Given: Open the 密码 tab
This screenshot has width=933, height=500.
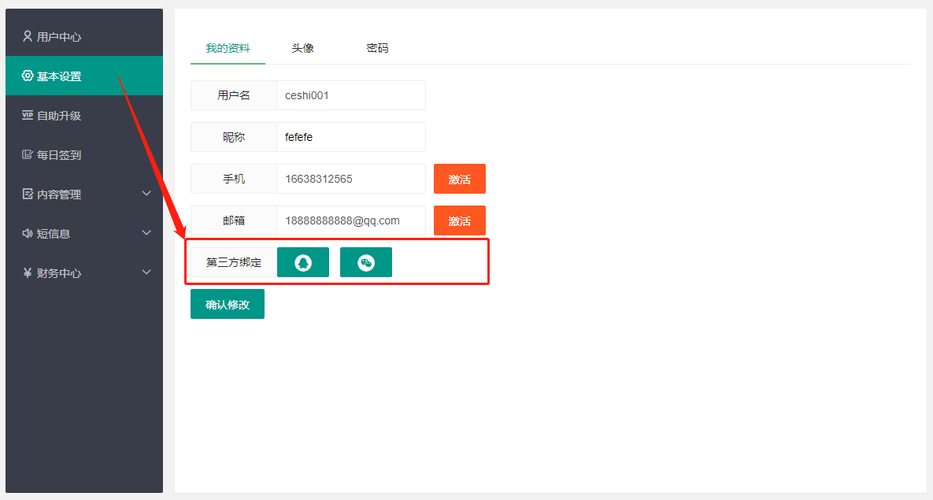Looking at the screenshot, I should click(377, 47).
